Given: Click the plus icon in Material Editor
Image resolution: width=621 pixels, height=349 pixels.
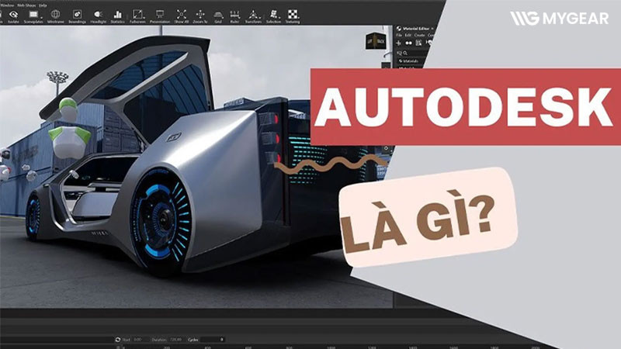Looking at the screenshot, I should (x=398, y=43).
